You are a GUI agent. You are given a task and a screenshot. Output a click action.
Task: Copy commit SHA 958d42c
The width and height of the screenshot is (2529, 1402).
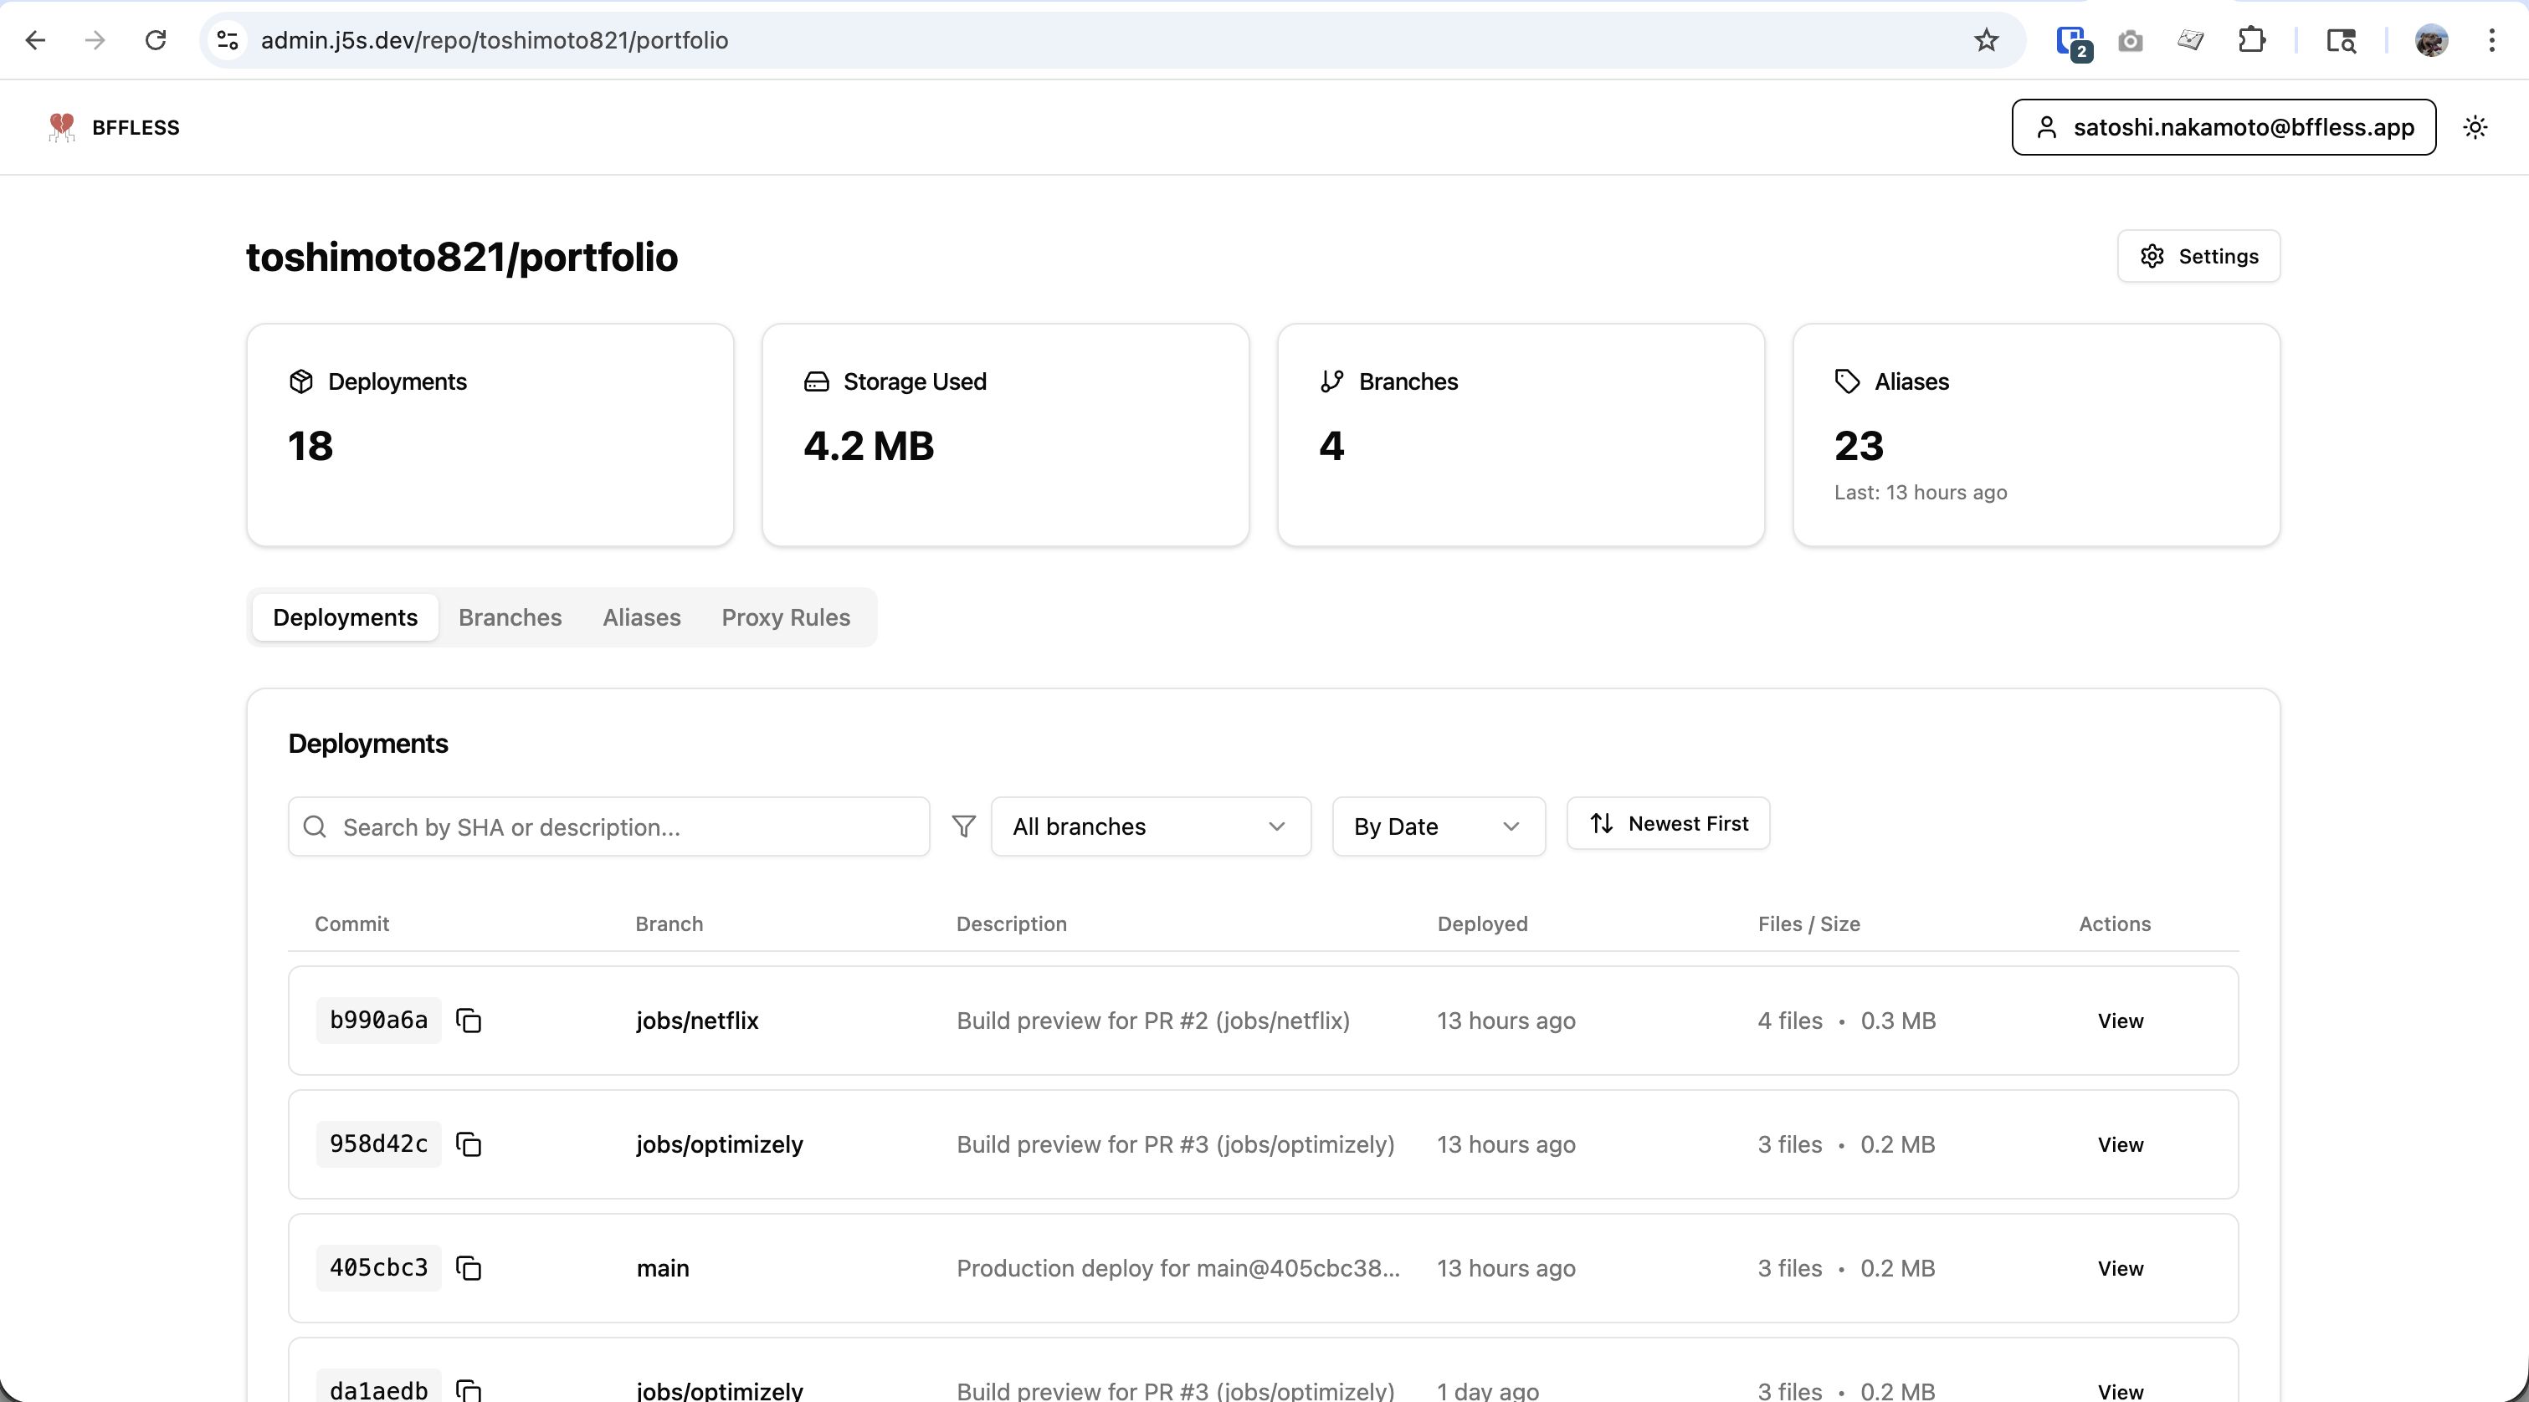click(469, 1144)
